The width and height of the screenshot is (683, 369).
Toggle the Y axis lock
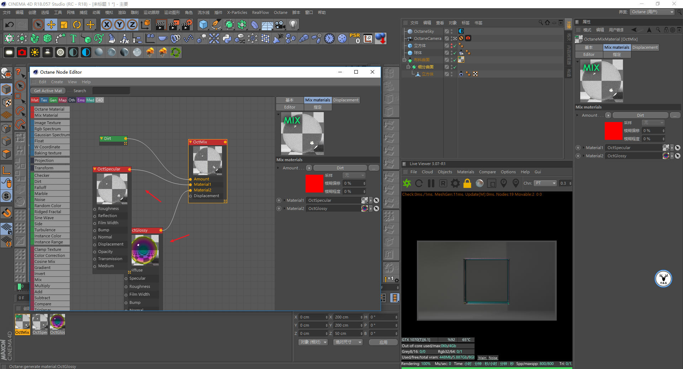tap(120, 25)
